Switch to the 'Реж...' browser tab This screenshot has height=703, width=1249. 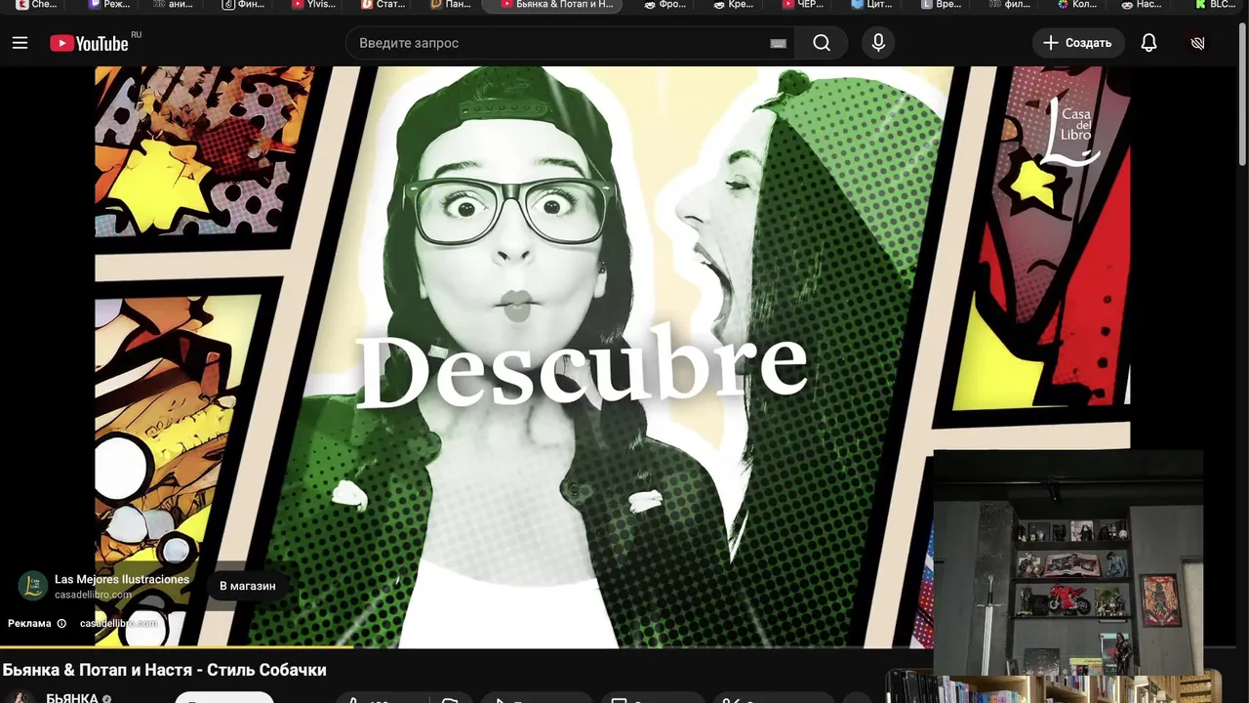point(109,5)
